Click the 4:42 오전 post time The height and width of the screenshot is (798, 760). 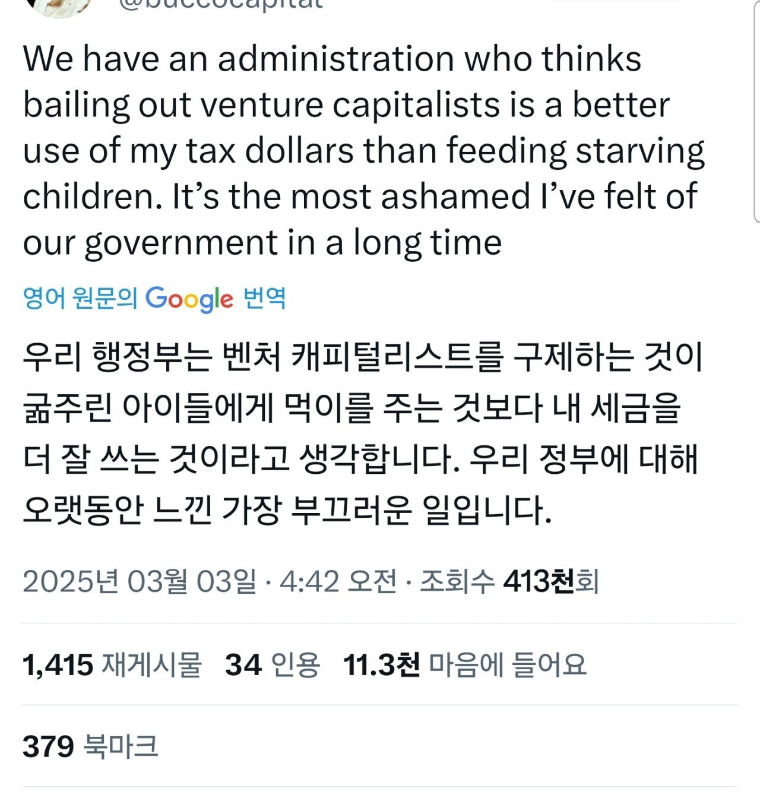[338, 581]
